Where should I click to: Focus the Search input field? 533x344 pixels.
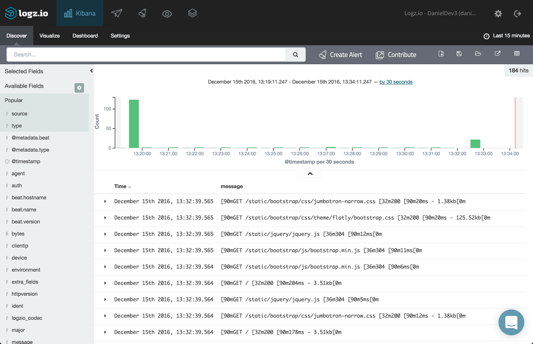click(x=146, y=55)
